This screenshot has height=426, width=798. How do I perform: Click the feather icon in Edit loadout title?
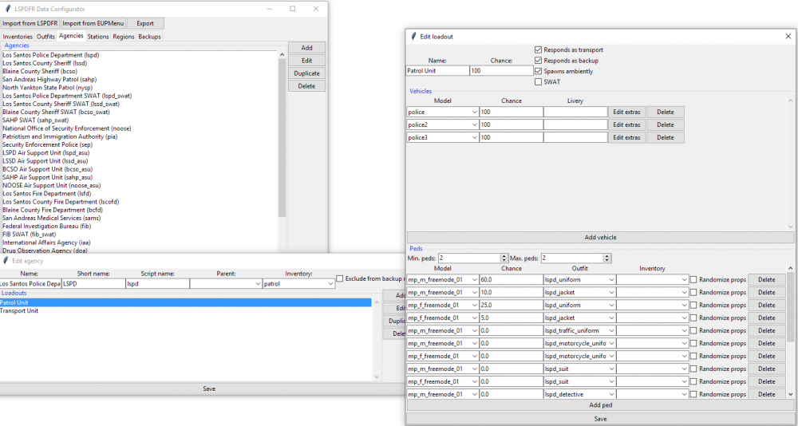point(413,36)
